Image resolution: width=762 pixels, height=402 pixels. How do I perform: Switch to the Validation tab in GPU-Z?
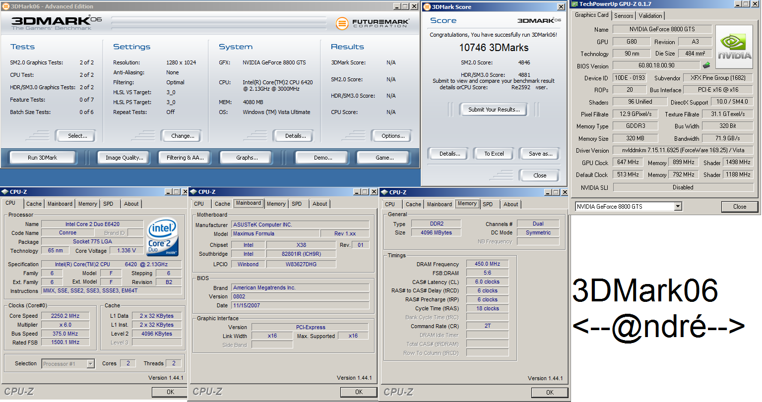point(650,16)
